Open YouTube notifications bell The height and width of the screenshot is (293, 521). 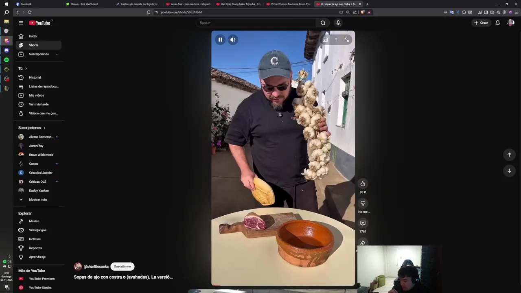pyautogui.click(x=497, y=23)
